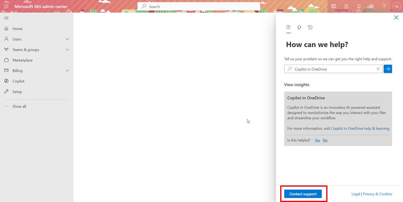Open the Privacy & Cookies link
The height and width of the screenshot is (202, 403).
click(x=377, y=194)
